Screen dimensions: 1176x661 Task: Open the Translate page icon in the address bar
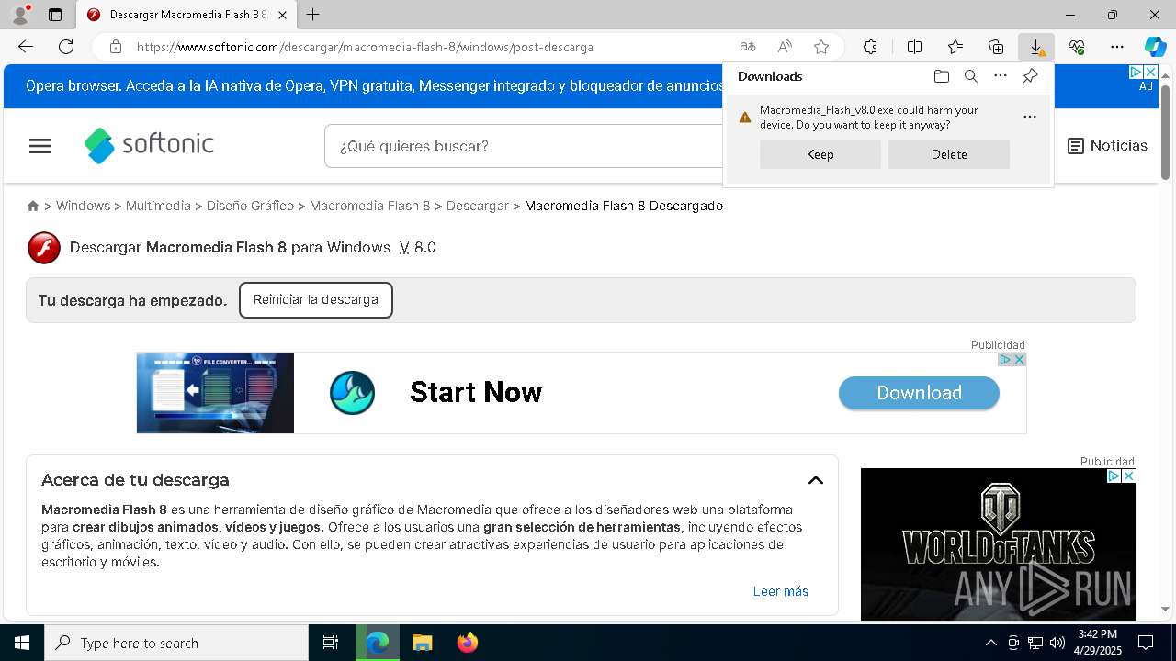[748, 47]
